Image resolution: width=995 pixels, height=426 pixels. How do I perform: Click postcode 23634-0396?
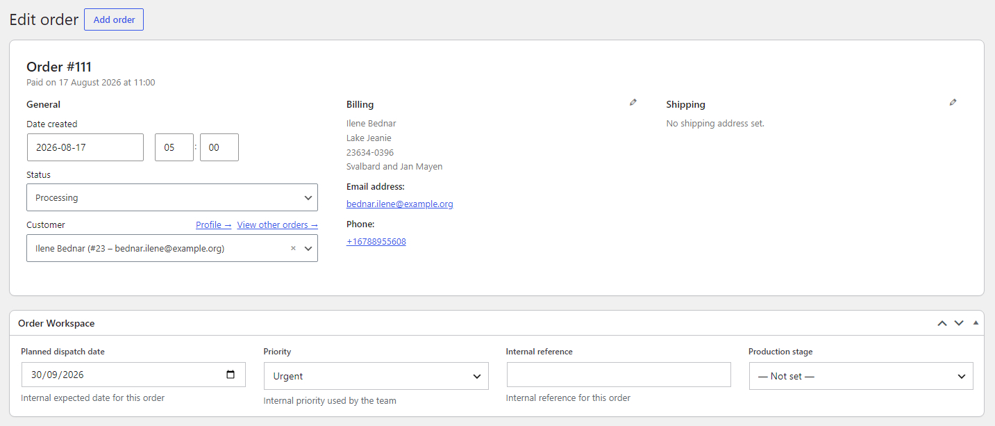[370, 152]
